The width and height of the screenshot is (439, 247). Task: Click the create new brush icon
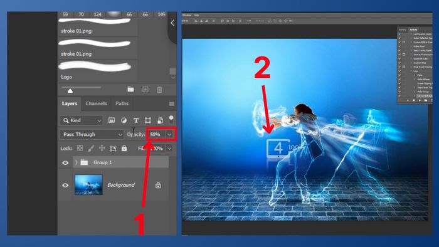pyautogui.click(x=145, y=89)
